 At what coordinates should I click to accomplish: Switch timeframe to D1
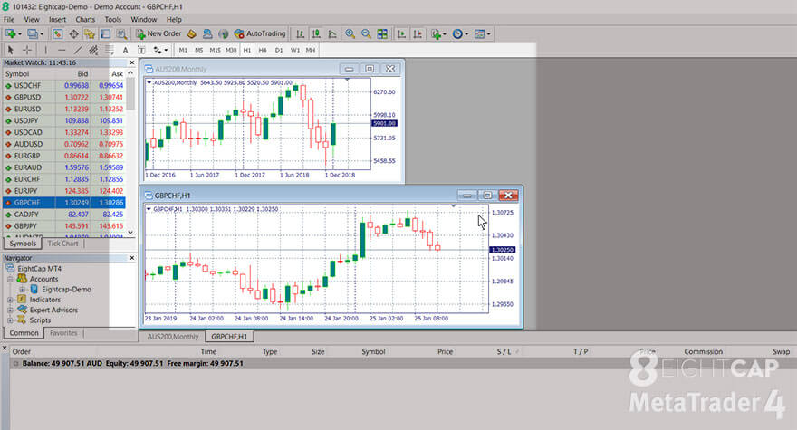click(x=279, y=50)
